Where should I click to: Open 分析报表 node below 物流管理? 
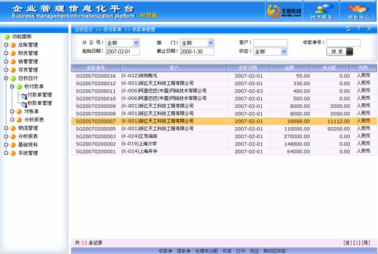(28, 136)
